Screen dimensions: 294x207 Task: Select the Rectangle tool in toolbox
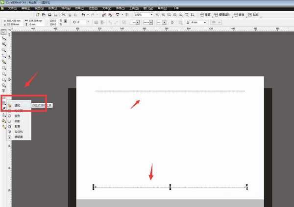(x=3, y=67)
